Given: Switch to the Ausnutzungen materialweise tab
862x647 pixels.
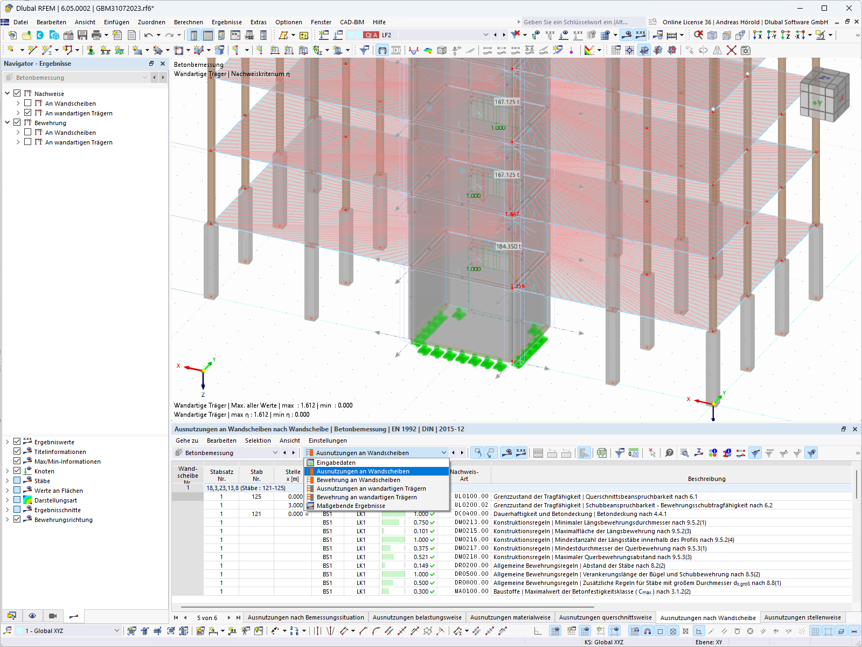Looking at the screenshot, I should [510, 617].
